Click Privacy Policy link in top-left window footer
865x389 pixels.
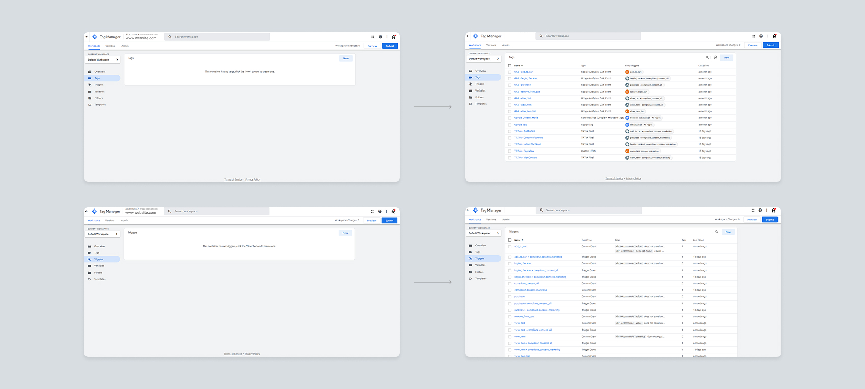click(x=253, y=179)
